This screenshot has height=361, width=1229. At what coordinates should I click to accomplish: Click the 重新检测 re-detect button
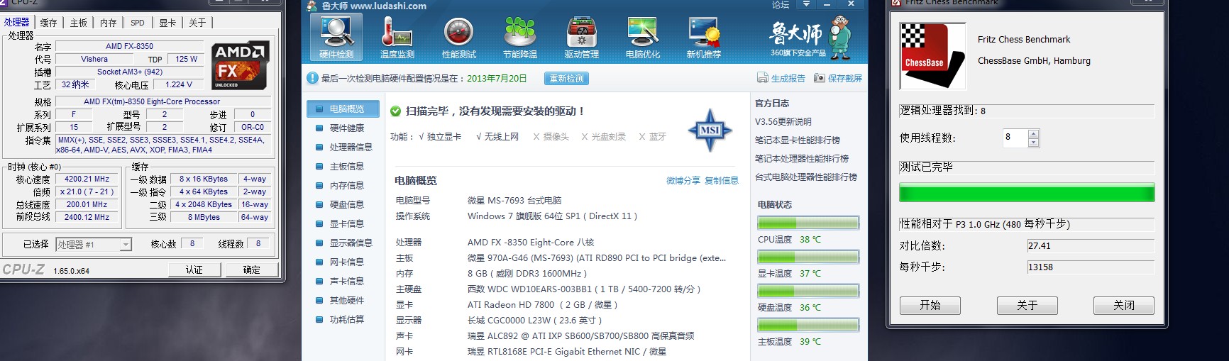tap(567, 78)
